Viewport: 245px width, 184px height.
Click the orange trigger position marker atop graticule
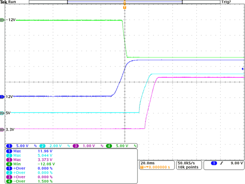point(125,7)
